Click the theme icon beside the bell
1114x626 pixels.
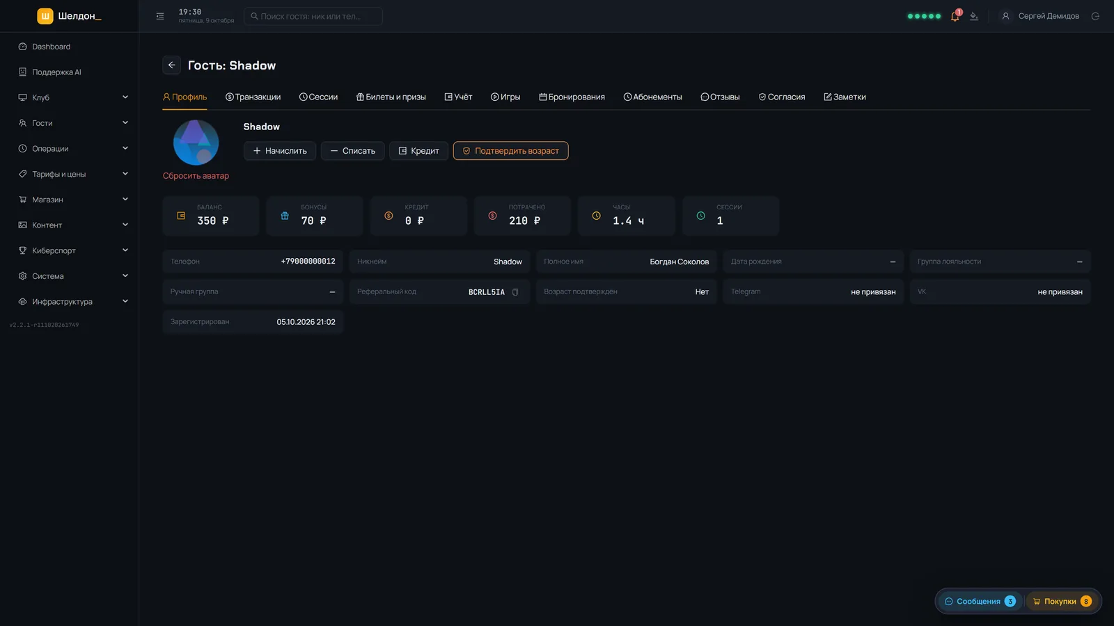[x=974, y=16]
